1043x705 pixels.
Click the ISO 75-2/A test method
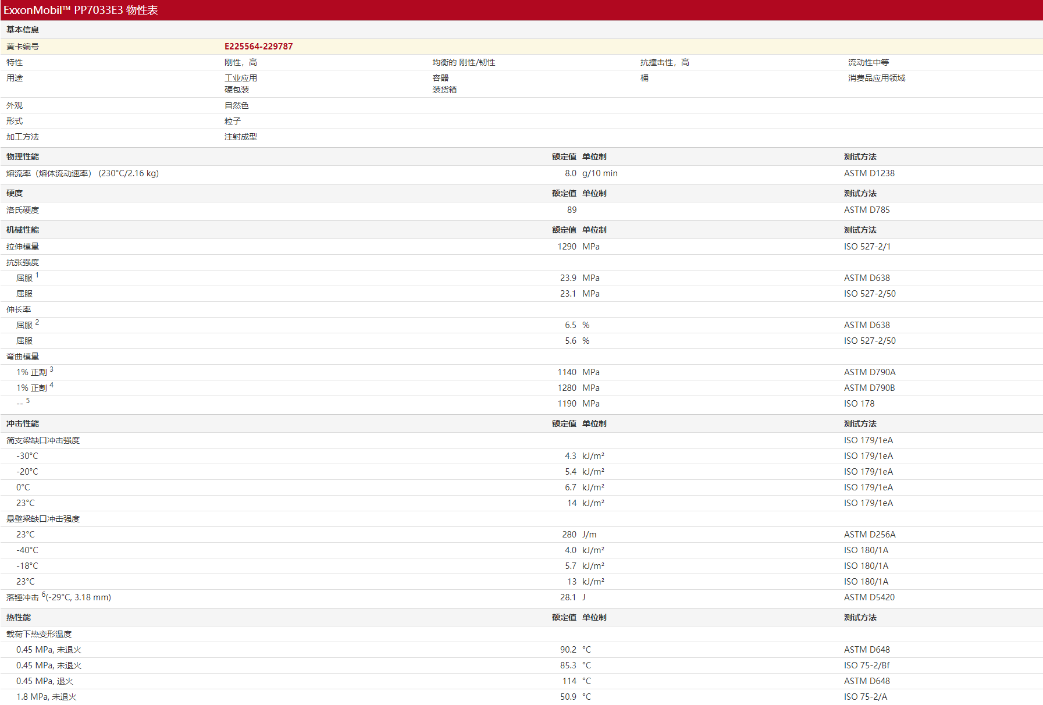click(866, 697)
